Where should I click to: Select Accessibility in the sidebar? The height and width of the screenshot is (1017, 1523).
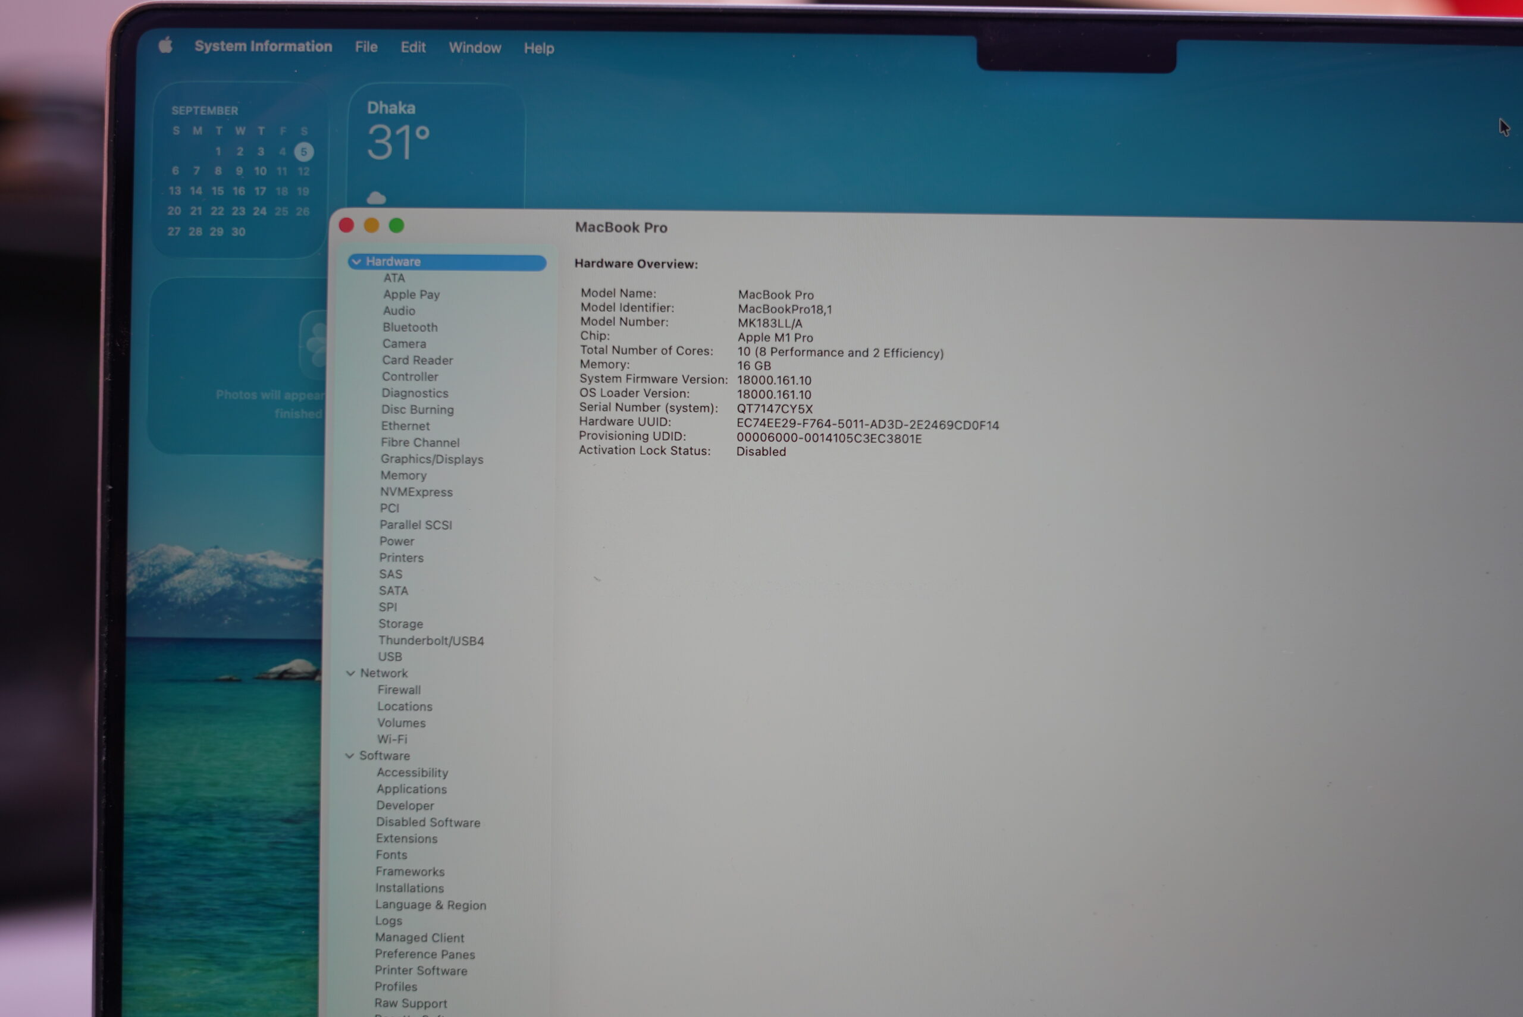point(412,773)
